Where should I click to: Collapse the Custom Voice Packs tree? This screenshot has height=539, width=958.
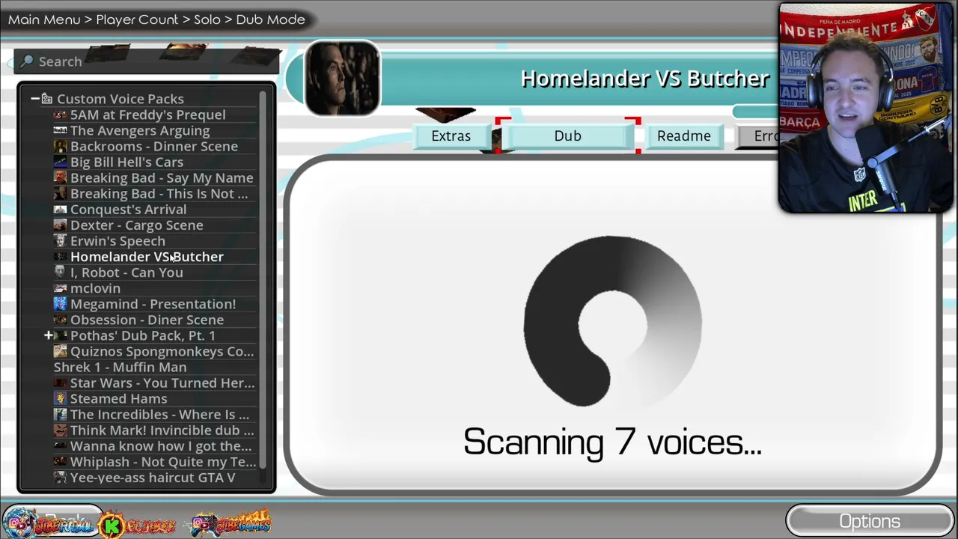[x=34, y=99]
